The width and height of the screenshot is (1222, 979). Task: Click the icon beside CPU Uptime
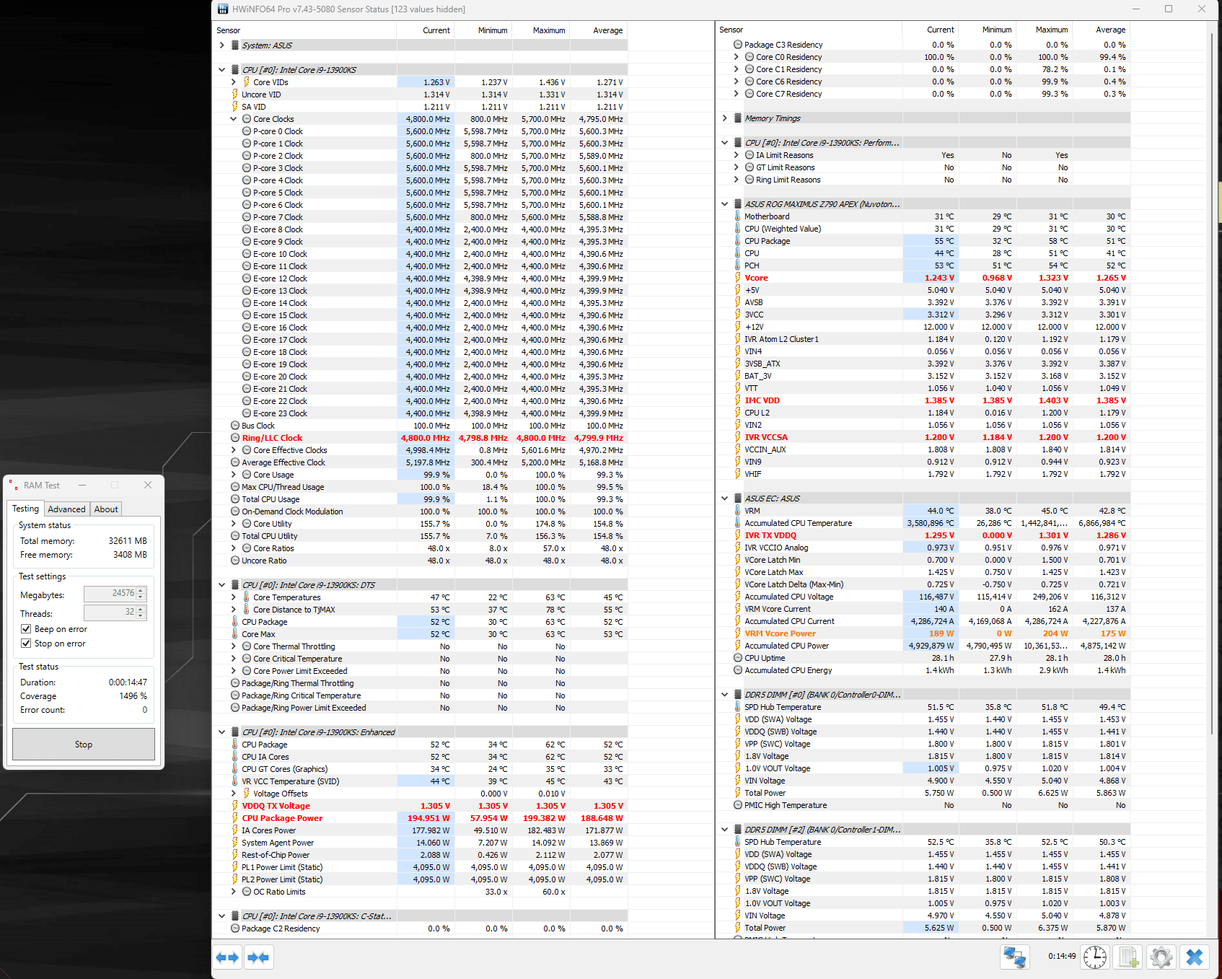point(737,658)
